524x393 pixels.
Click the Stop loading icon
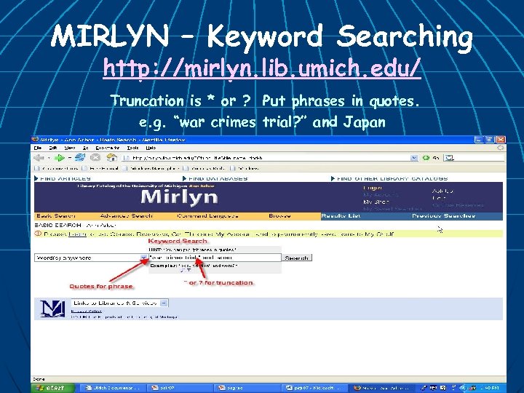[x=95, y=157]
